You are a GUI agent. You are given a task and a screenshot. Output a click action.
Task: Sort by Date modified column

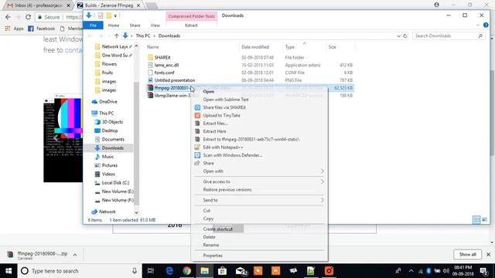[255, 47]
